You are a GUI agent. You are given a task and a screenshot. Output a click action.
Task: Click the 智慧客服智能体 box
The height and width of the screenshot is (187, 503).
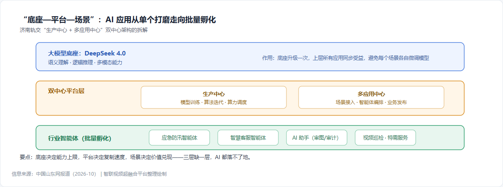[248, 138]
